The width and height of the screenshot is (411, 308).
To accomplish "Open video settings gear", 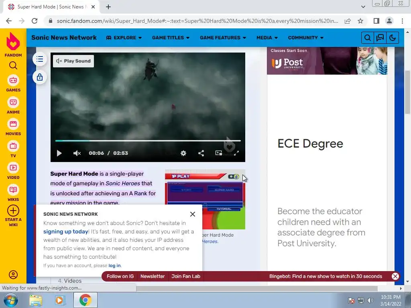I will (x=183, y=153).
